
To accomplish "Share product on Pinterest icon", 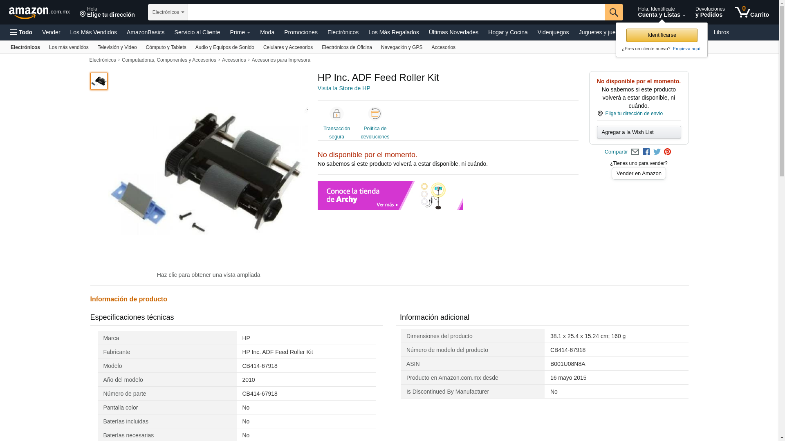I will [x=668, y=152].
